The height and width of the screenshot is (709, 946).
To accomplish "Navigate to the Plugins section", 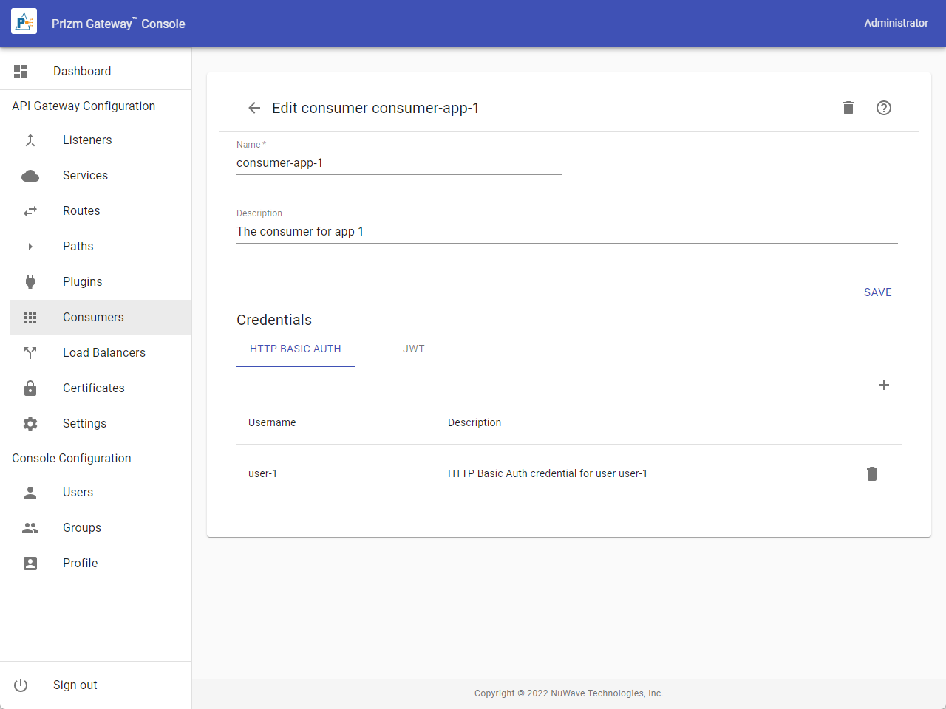I will (83, 281).
